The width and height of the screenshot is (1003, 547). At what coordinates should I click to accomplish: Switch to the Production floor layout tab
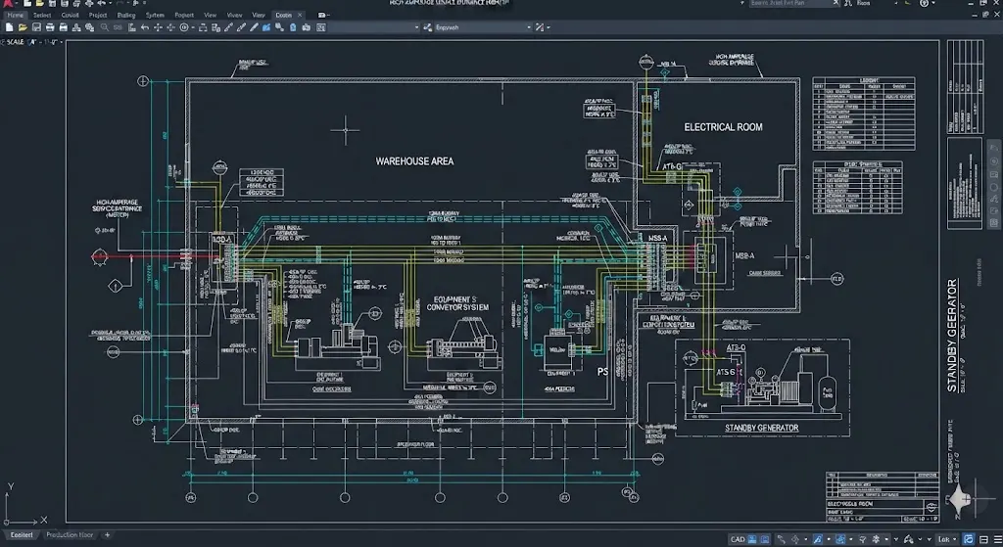pos(70,535)
